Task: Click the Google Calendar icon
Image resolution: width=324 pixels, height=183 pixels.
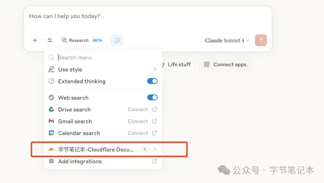Action: click(x=51, y=133)
